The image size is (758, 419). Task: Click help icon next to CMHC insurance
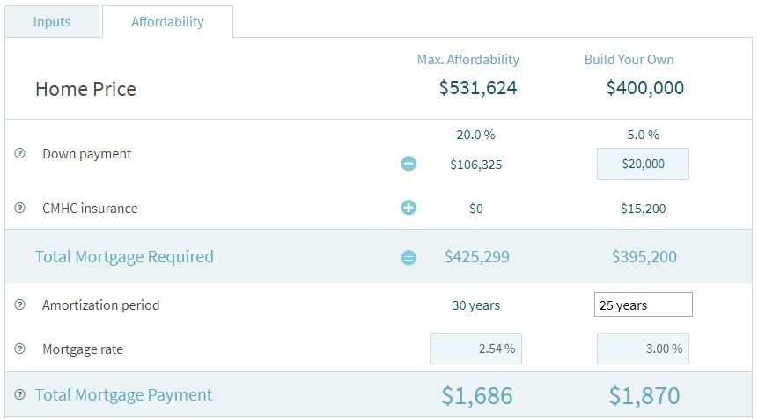[19, 209]
